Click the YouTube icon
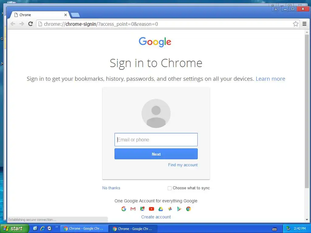 coord(151,209)
